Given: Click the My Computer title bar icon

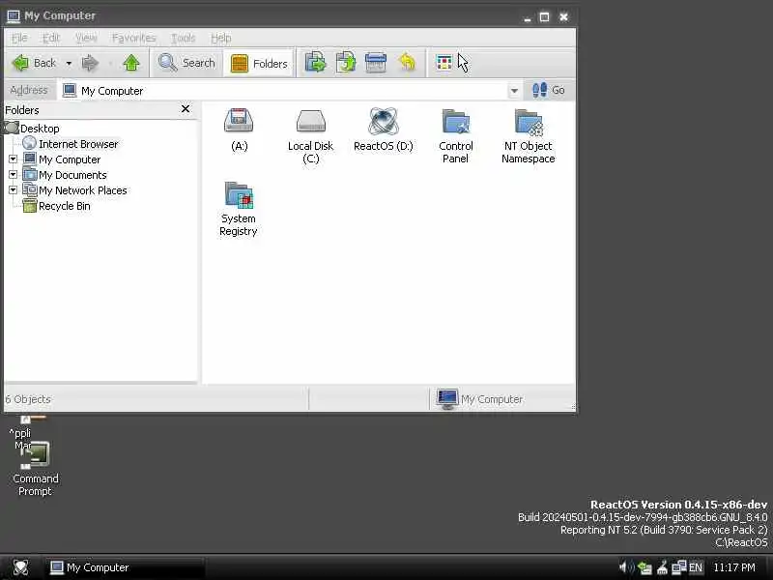Looking at the screenshot, I should (14, 15).
